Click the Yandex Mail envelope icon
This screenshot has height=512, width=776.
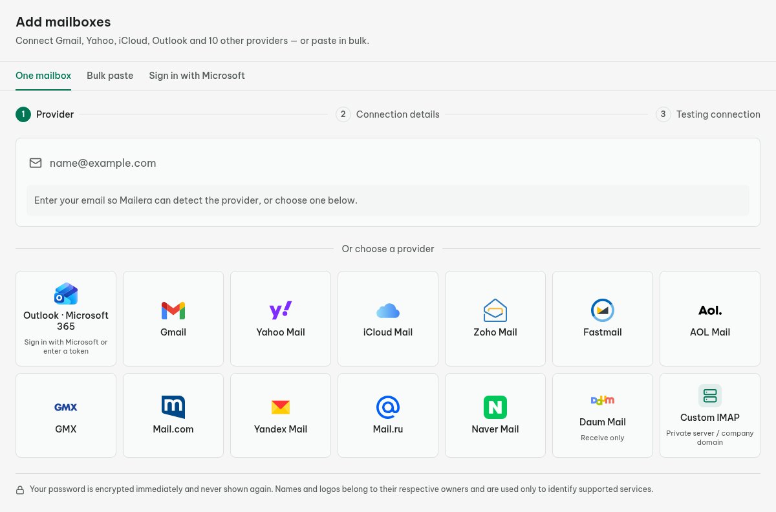281,407
